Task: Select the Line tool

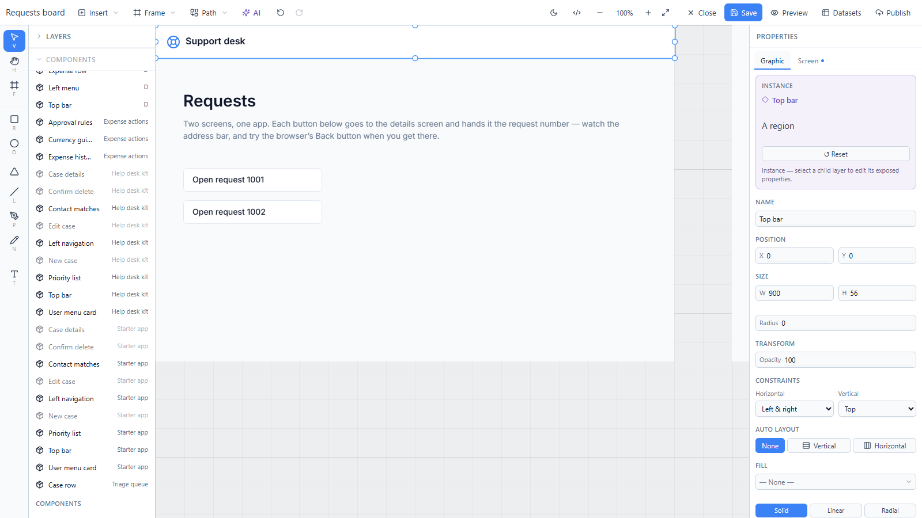Action: 14,195
